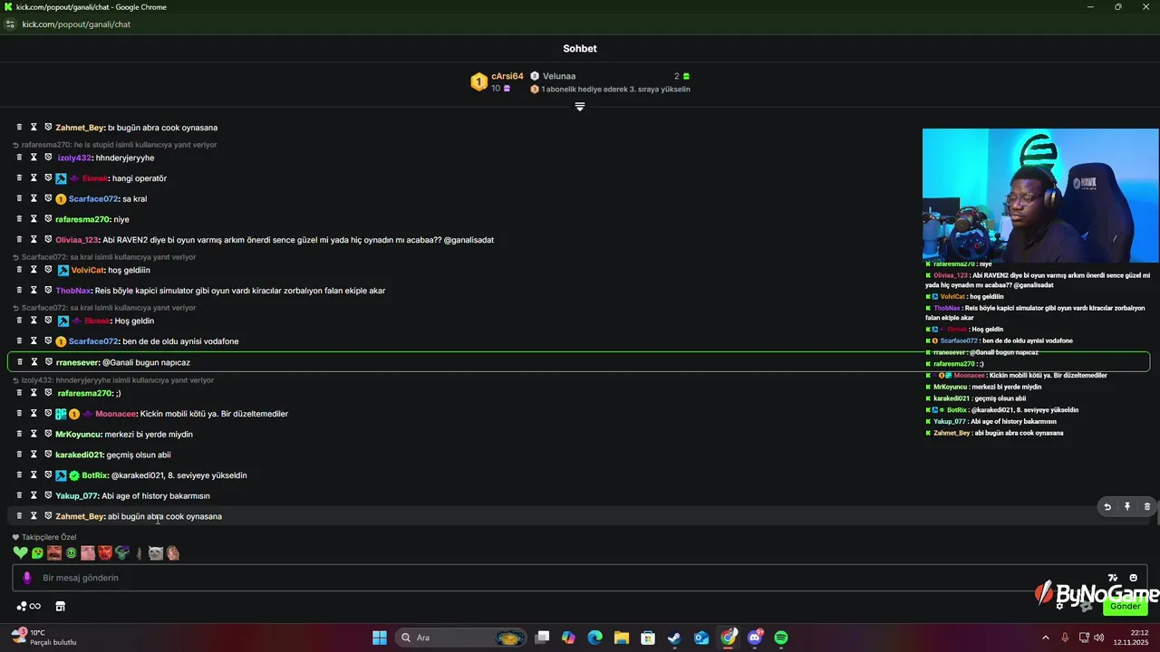This screenshot has height=652, width=1160.
Task: Select VolviCat's 'hoş geldiiin' message text
Action: pyautogui.click(x=129, y=270)
